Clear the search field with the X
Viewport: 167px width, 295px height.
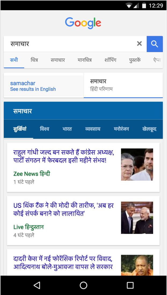[139, 44]
